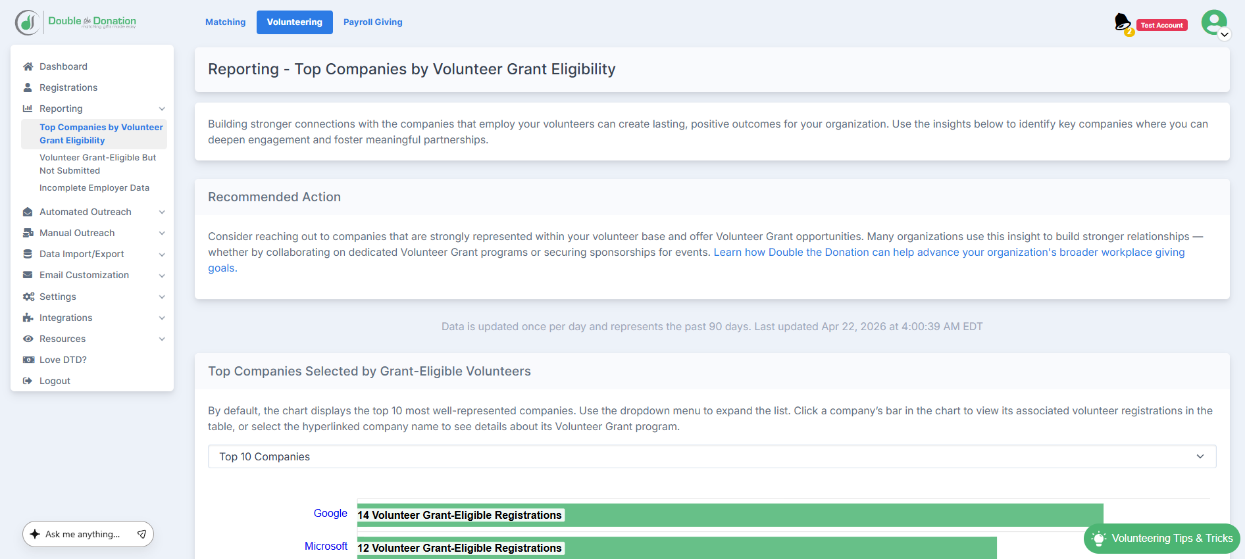Click the Manual Outreach mailbox icon
This screenshot has height=559, width=1245.
[28, 233]
